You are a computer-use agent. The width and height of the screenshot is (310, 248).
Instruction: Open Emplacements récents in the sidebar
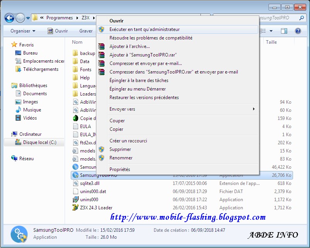pos(43,61)
